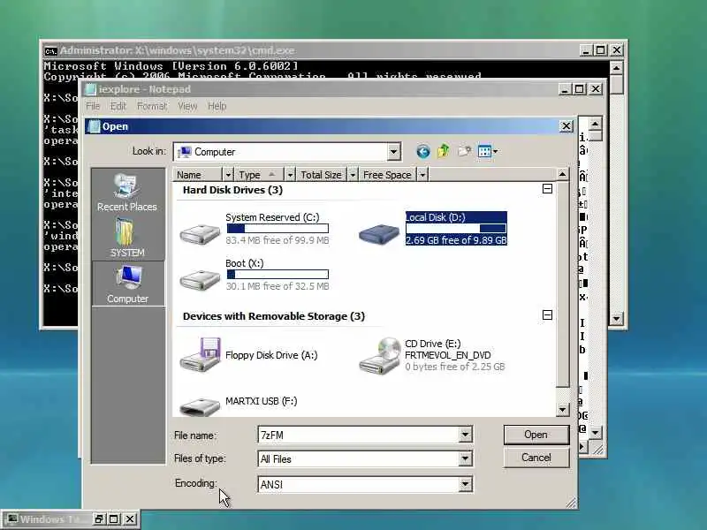The image size is (707, 530).
Task: Click '30.1 MB free of 32.5 MB' text
Action: [x=277, y=286]
